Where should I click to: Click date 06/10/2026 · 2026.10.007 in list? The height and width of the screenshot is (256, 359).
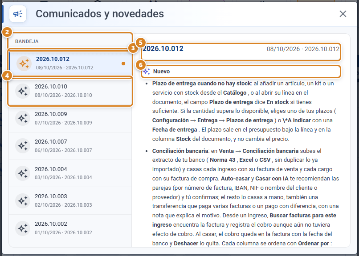(63, 150)
